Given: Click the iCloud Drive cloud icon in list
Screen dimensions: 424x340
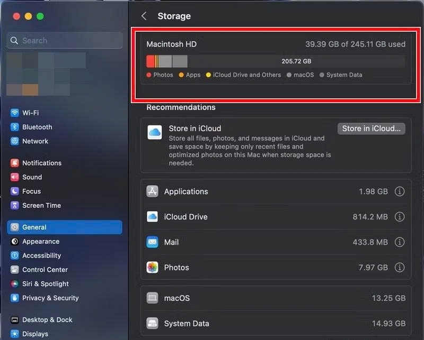Looking at the screenshot, I should (152, 217).
